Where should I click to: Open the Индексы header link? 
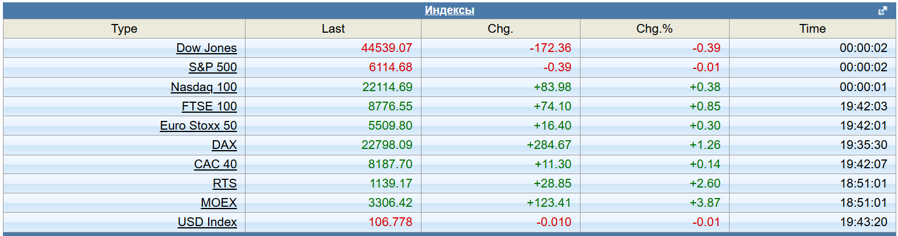(449, 11)
